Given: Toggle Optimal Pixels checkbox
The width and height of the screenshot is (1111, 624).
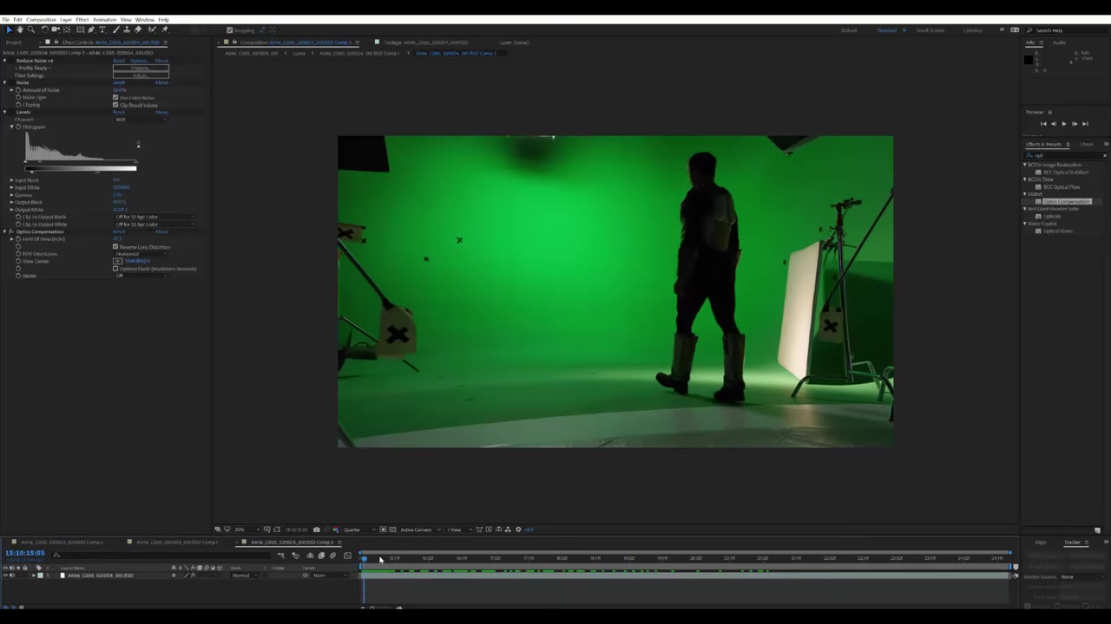Looking at the screenshot, I should (x=115, y=269).
